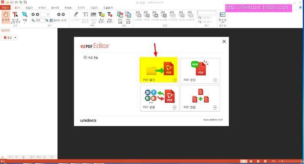Screen dimensions: 304x164
Task: Switch to the 보기 view tab
Action: point(42,8)
